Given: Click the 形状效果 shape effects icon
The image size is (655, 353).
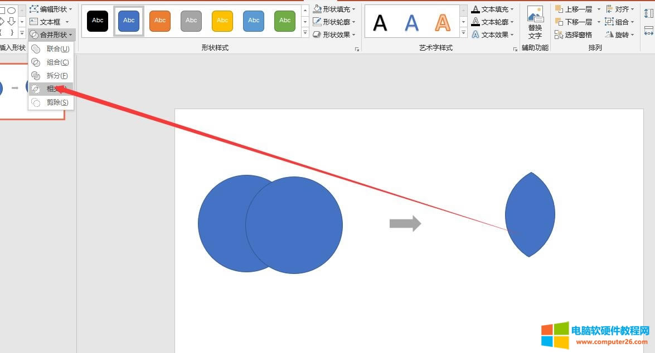Looking at the screenshot, I should click(317, 35).
